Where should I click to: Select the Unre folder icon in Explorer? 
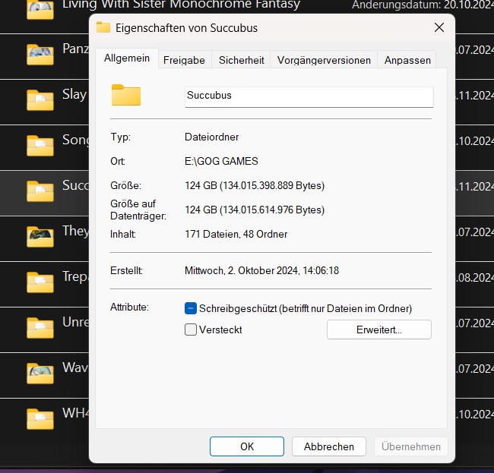tap(40, 327)
